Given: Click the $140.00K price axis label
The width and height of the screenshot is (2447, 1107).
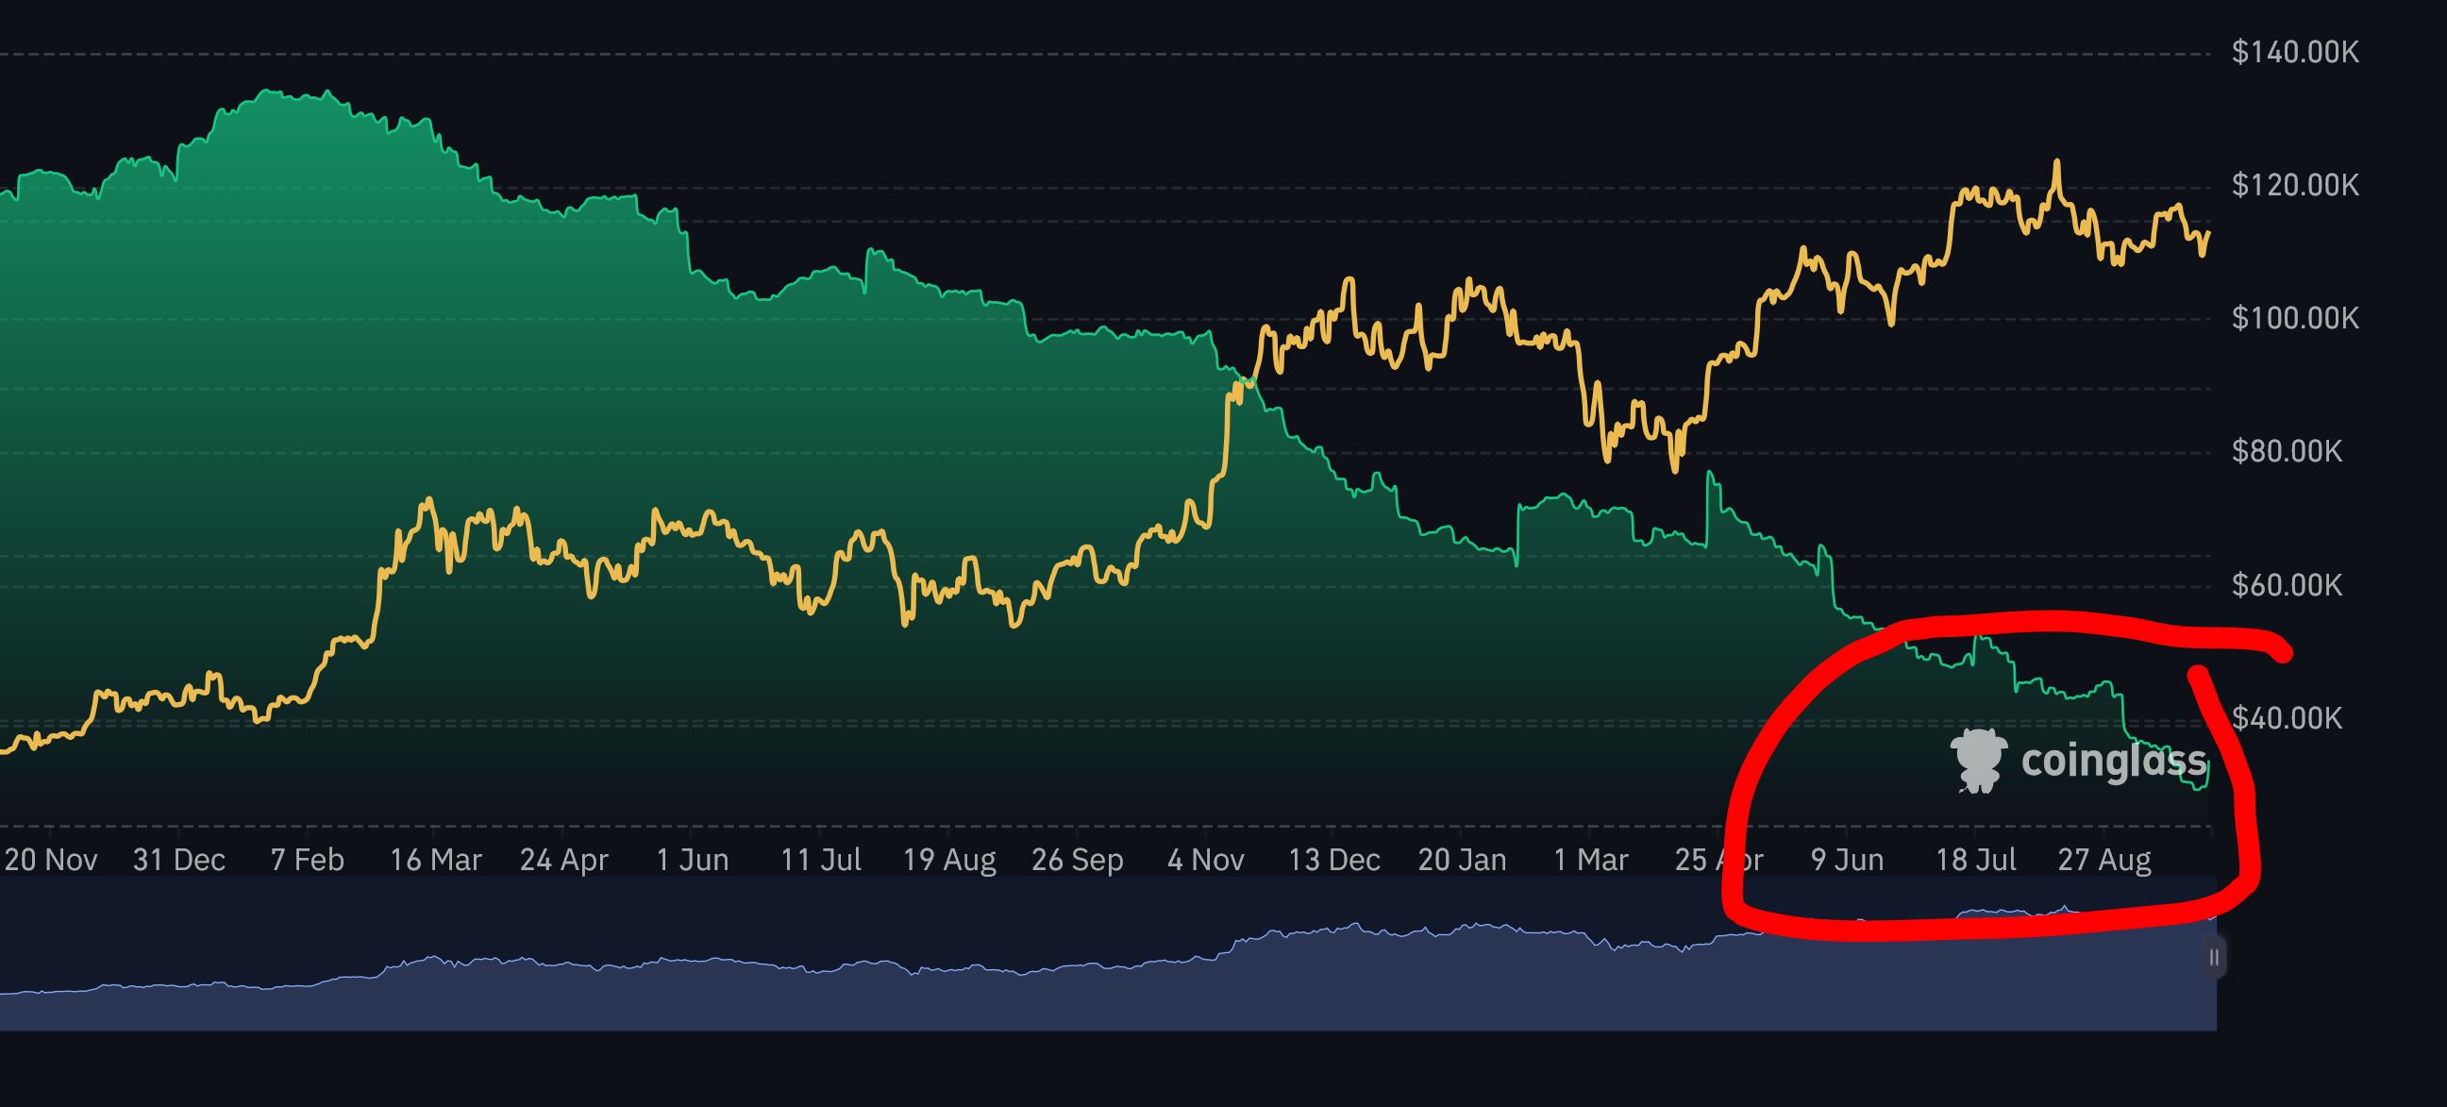Looking at the screenshot, I should tap(2295, 51).
